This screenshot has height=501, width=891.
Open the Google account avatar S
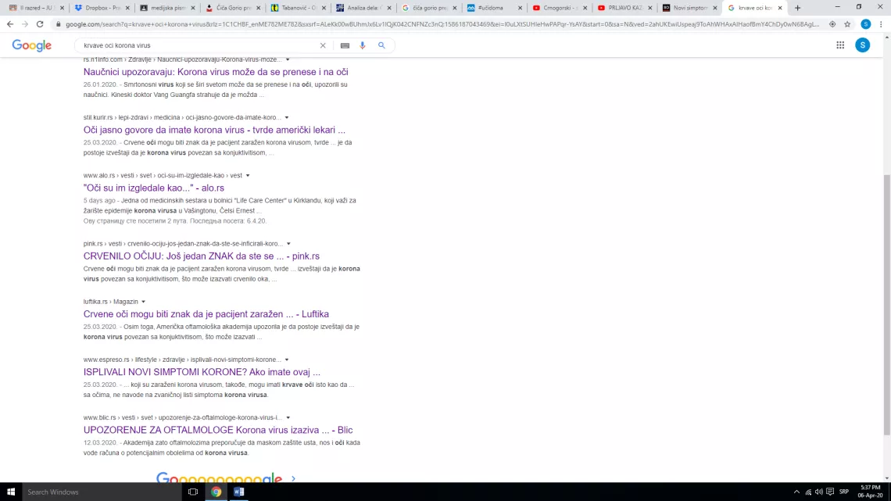[x=862, y=45]
